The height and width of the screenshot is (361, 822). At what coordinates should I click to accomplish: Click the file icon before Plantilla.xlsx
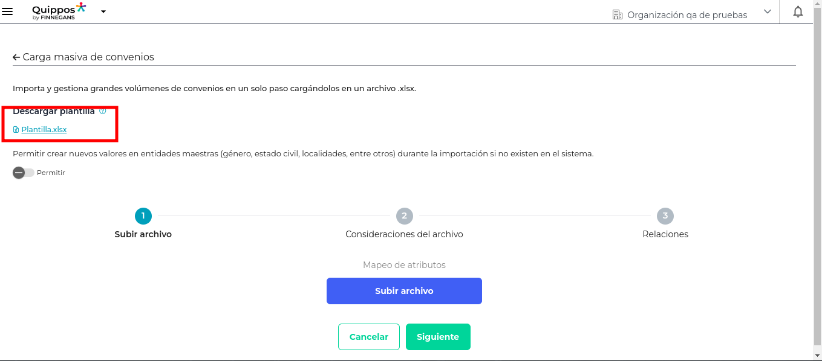click(16, 129)
